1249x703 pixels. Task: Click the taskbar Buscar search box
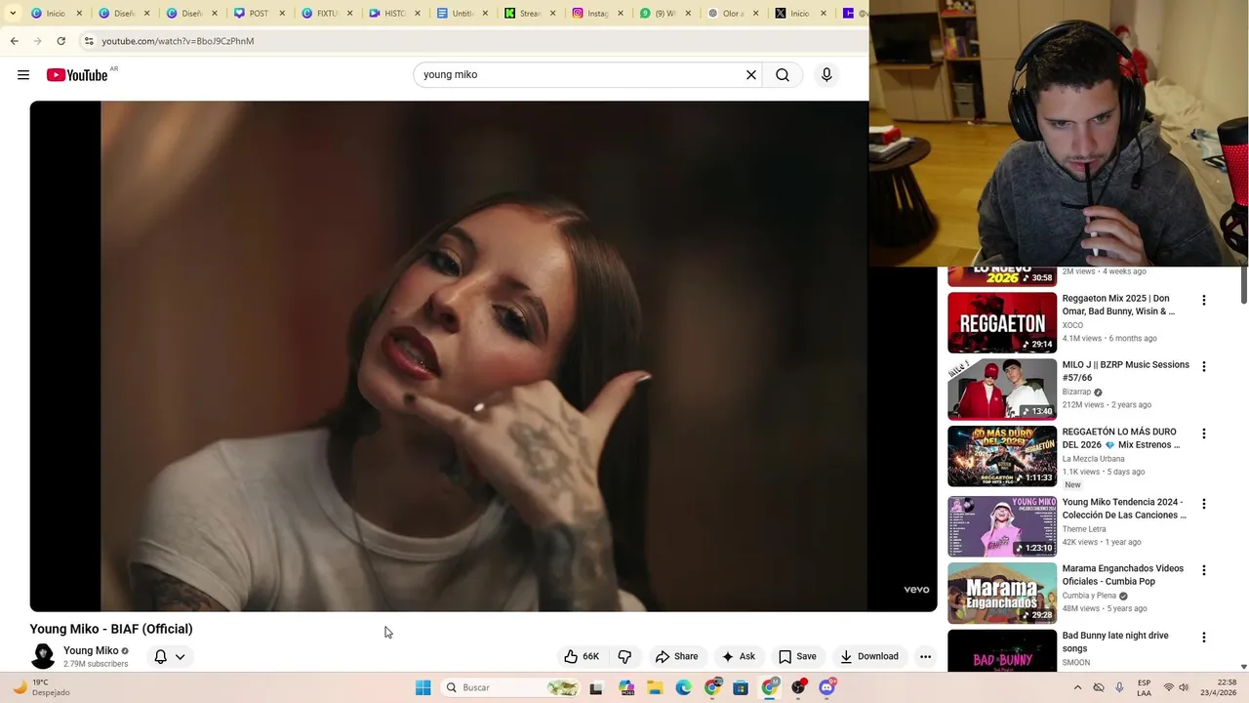(x=510, y=687)
